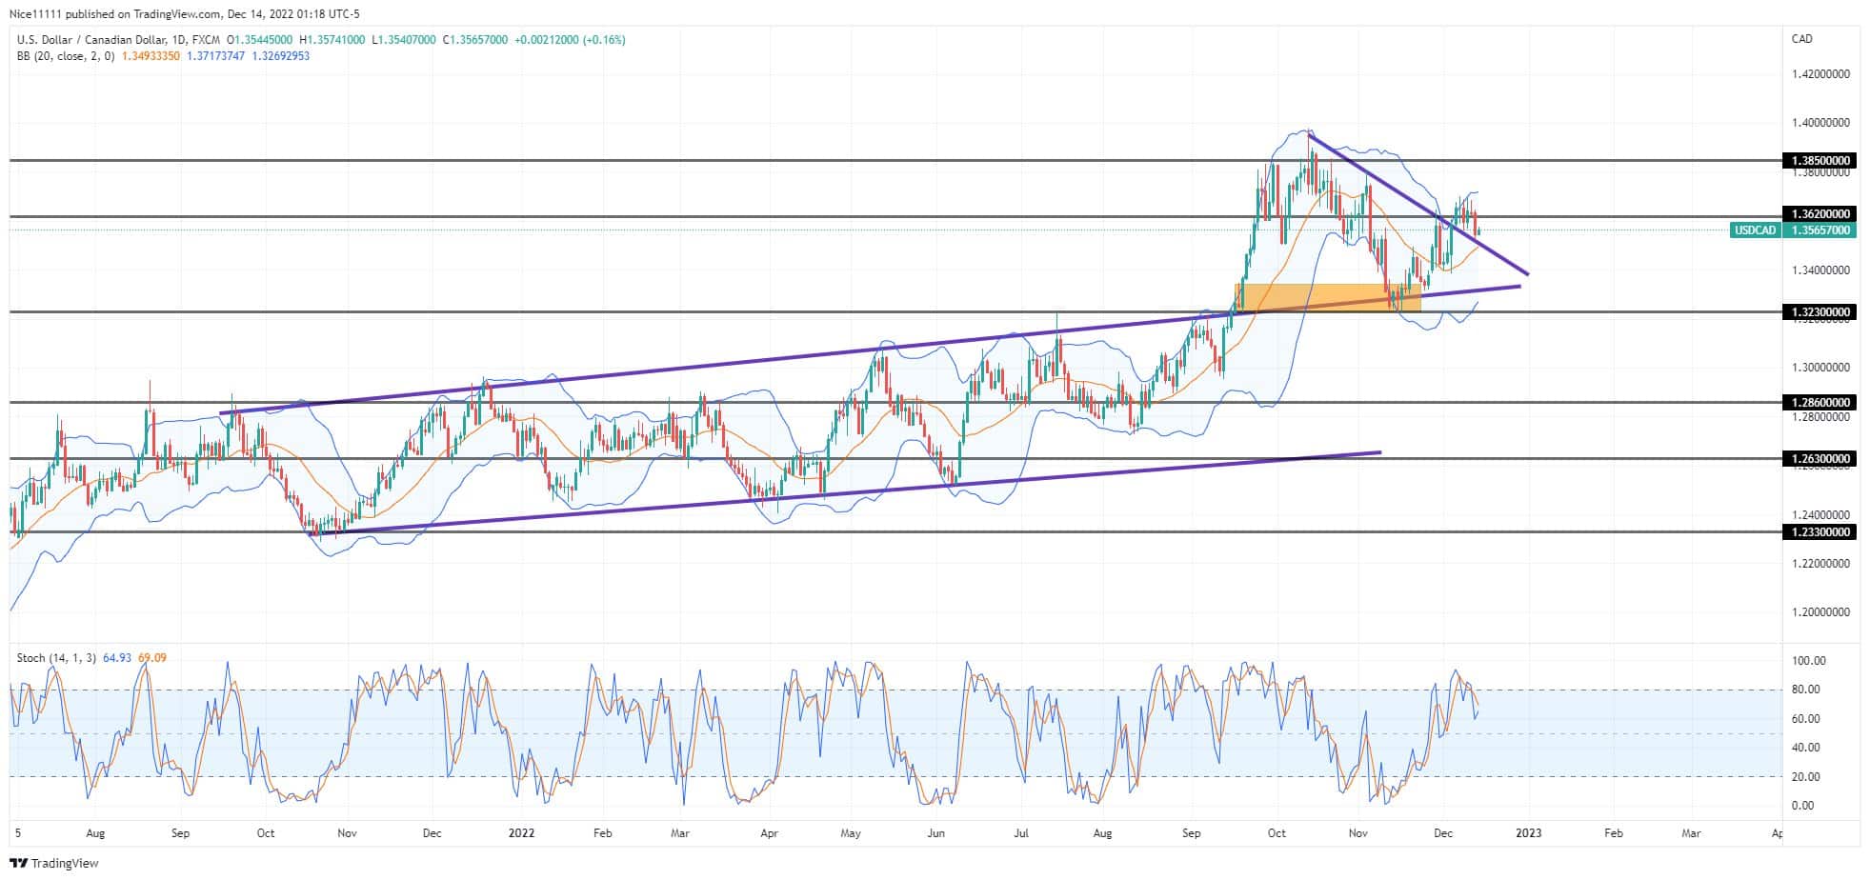
Task: Click the Jul label on the time axis
Action: click(1020, 833)
